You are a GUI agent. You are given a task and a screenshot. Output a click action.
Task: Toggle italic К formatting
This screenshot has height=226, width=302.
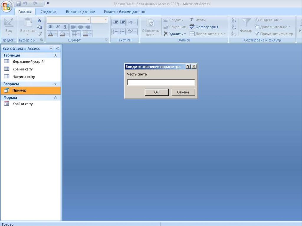click(x=58, y=27)
